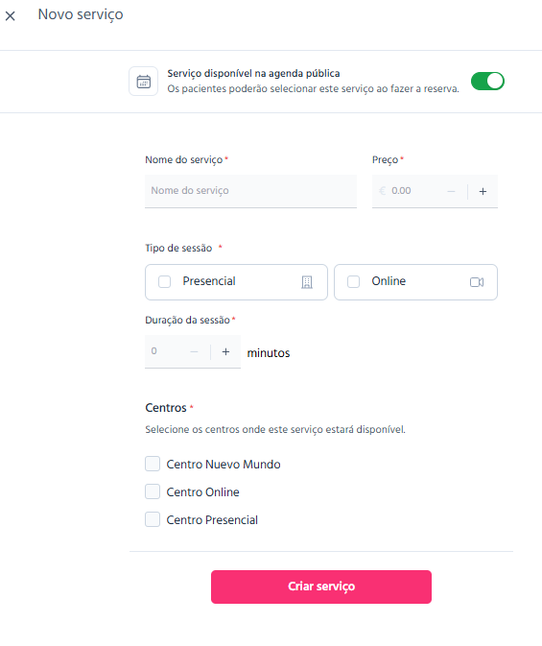This screenshot has height=646, width=542.
Task: Click the calendar icon beside public agenda
Action: pos(143,82)
